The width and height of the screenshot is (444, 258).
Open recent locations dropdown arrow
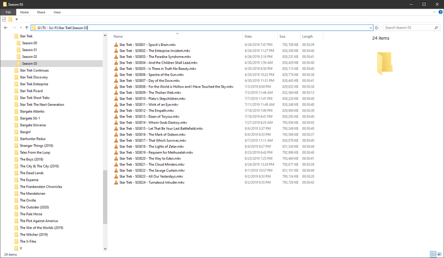[x=21, y=28]
